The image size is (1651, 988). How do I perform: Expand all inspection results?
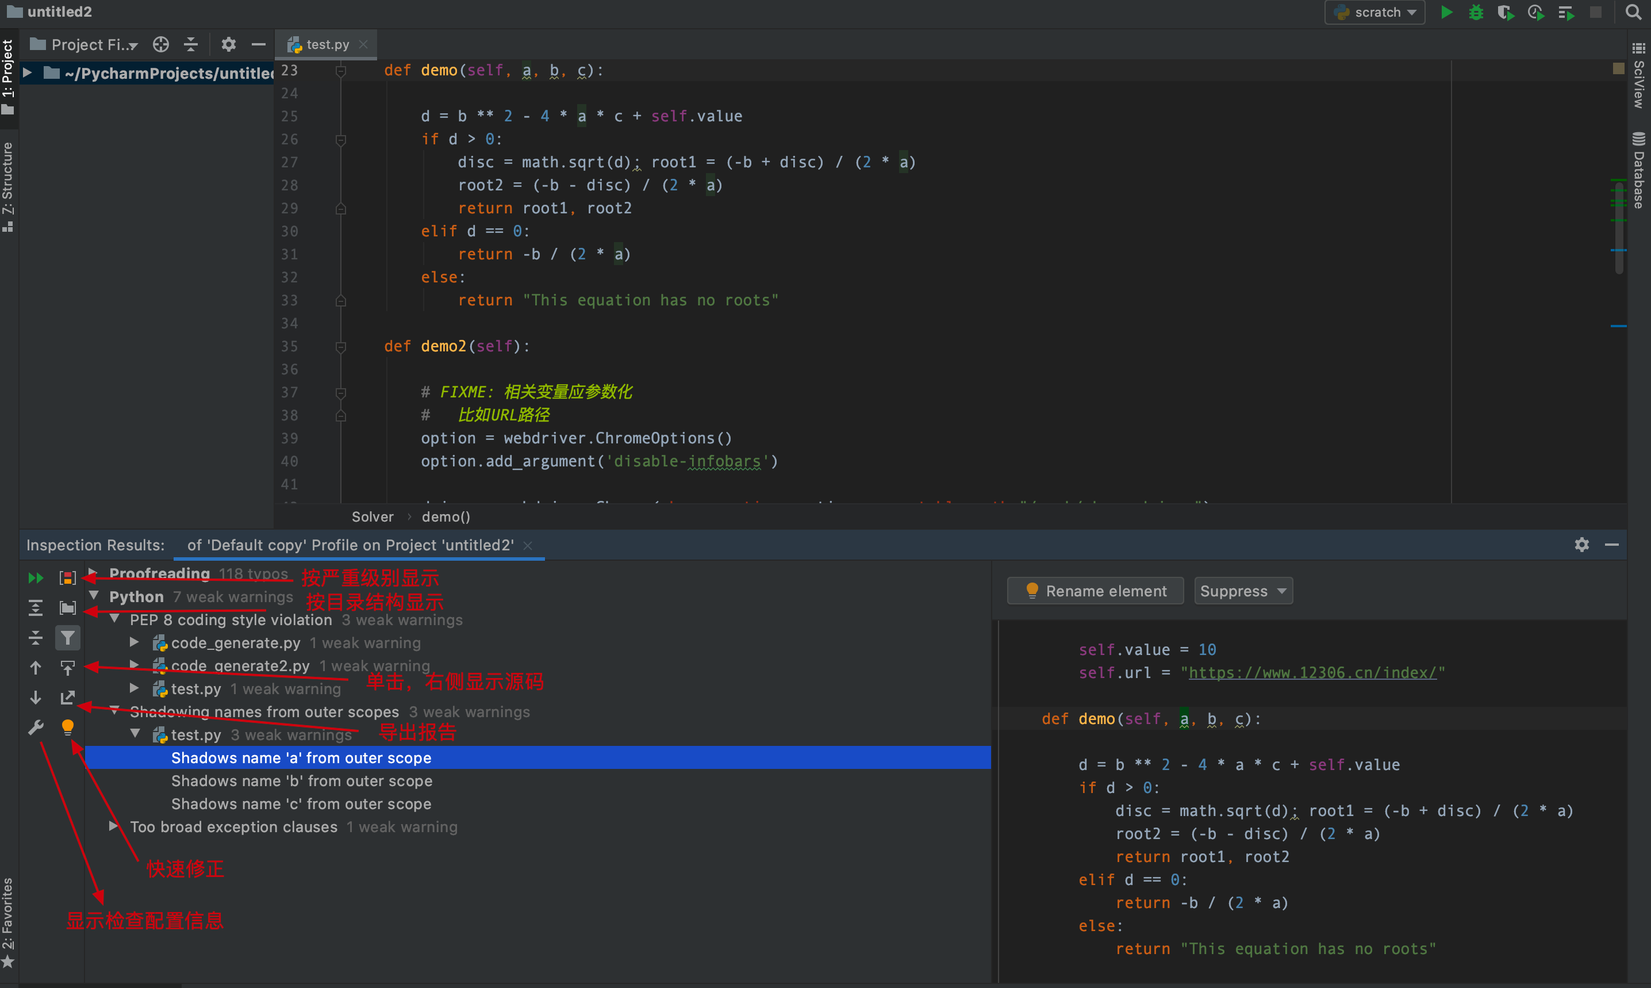[36, 608]
